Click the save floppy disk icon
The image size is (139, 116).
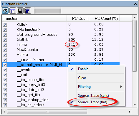pyautogui.click(x=20, y=11)
